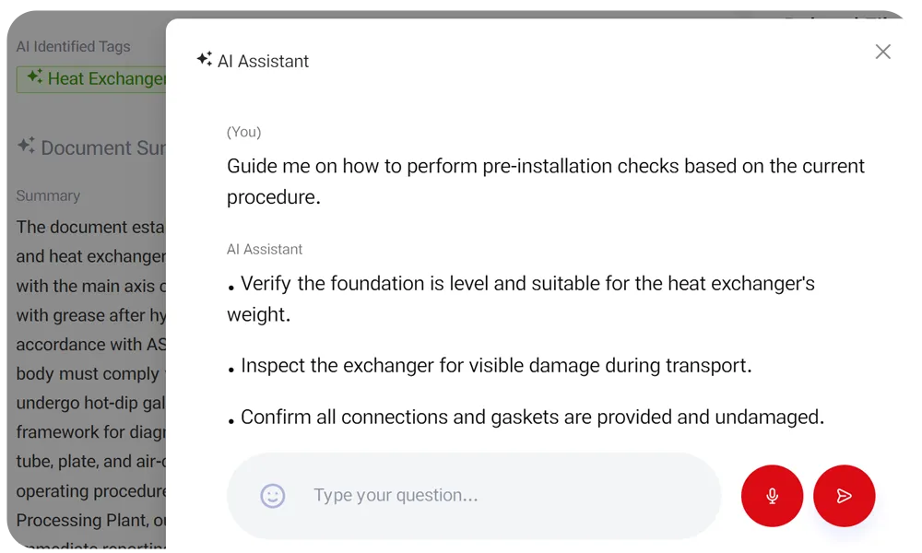Click the sparkle icon next to Document Summary
Image resolution: width=922 pixels, height=553 pixels.
pos(26,146)
